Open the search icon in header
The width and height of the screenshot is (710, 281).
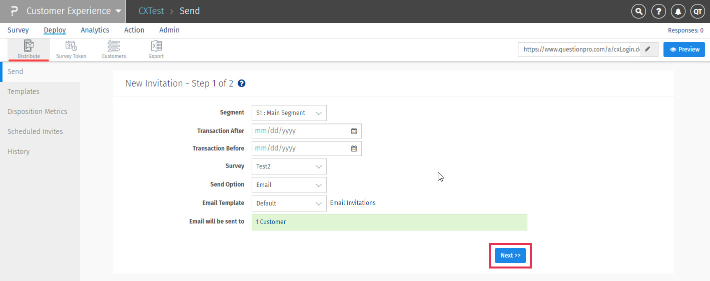click(x=638, y=11)
